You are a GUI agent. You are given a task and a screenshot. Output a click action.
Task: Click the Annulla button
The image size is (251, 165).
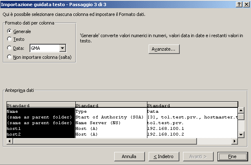pos(129,156)
